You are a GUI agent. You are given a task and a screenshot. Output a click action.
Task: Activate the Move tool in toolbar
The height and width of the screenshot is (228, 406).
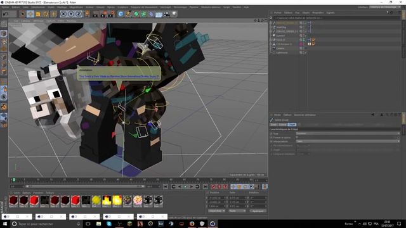click(x=30, y=14)
